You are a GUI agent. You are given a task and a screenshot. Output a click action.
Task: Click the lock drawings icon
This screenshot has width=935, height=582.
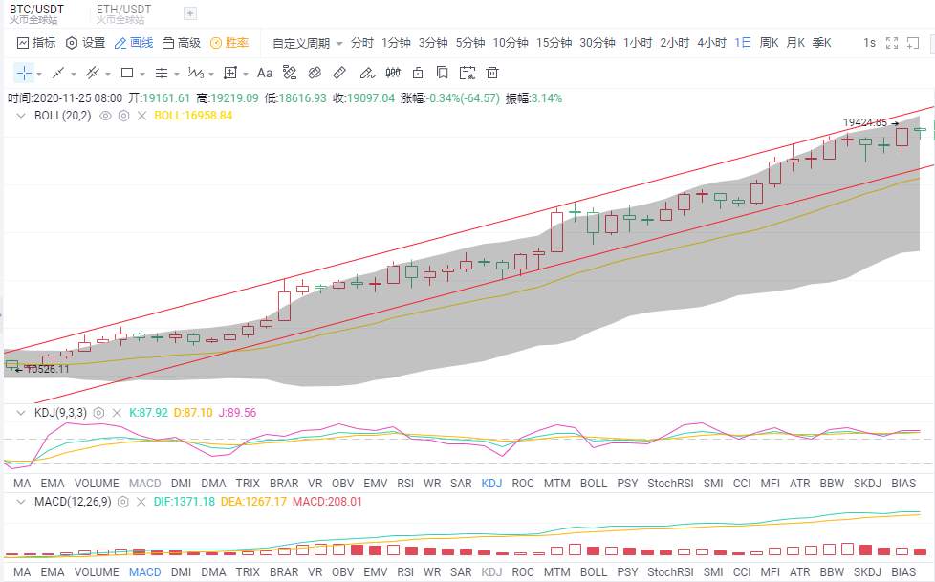(x=418, y=73)
